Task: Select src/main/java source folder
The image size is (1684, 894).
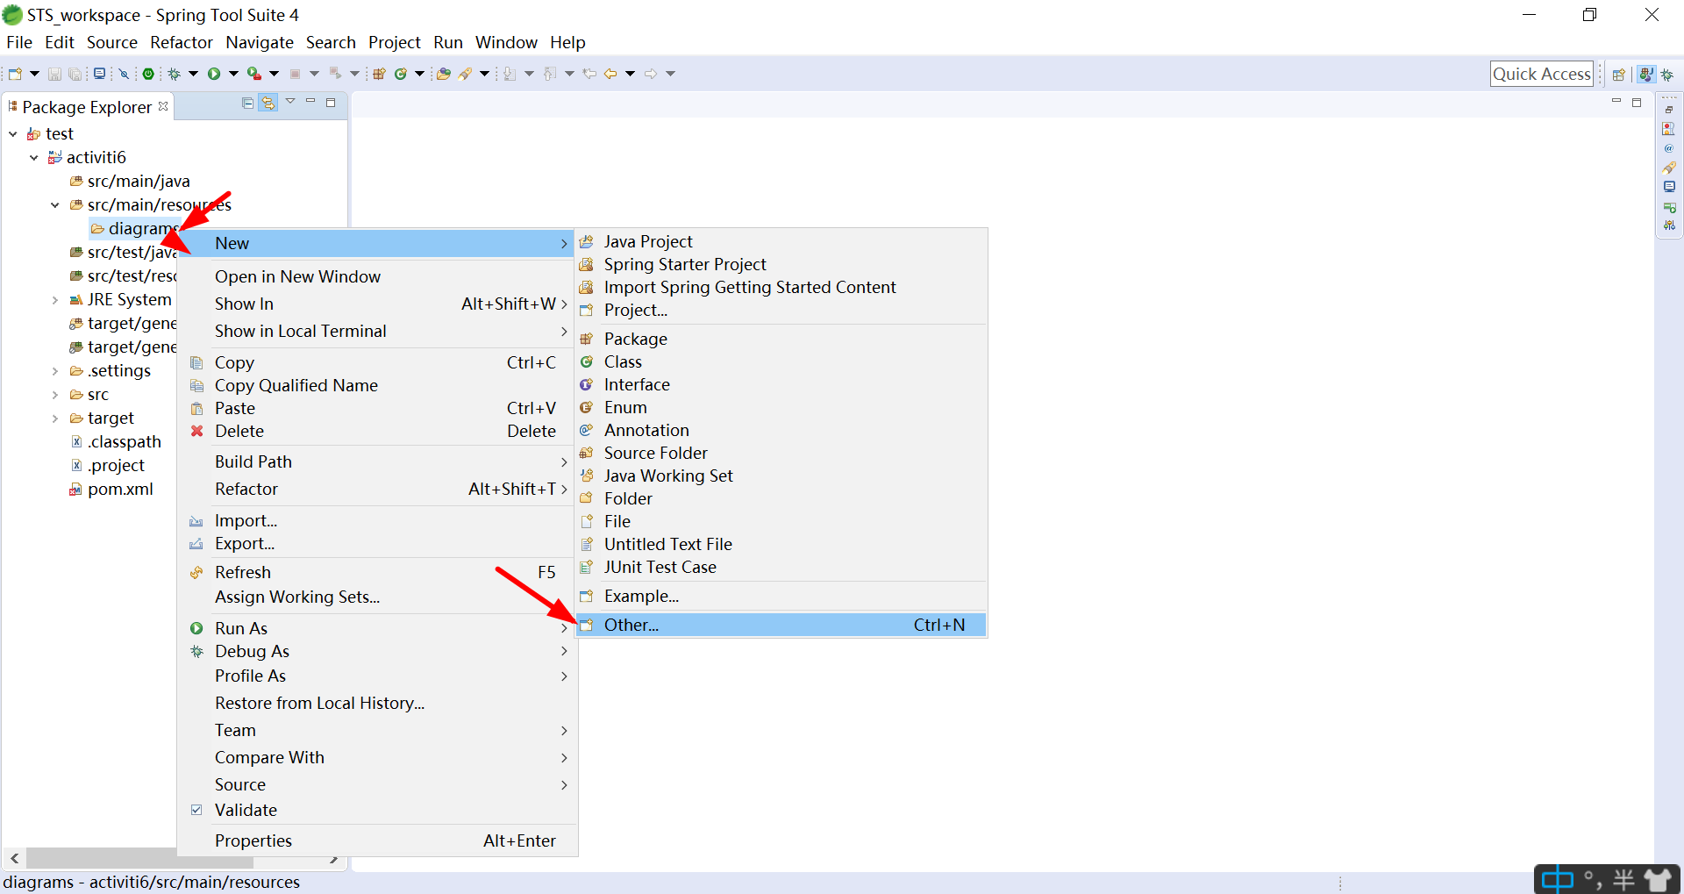Action: pos(139,182)
